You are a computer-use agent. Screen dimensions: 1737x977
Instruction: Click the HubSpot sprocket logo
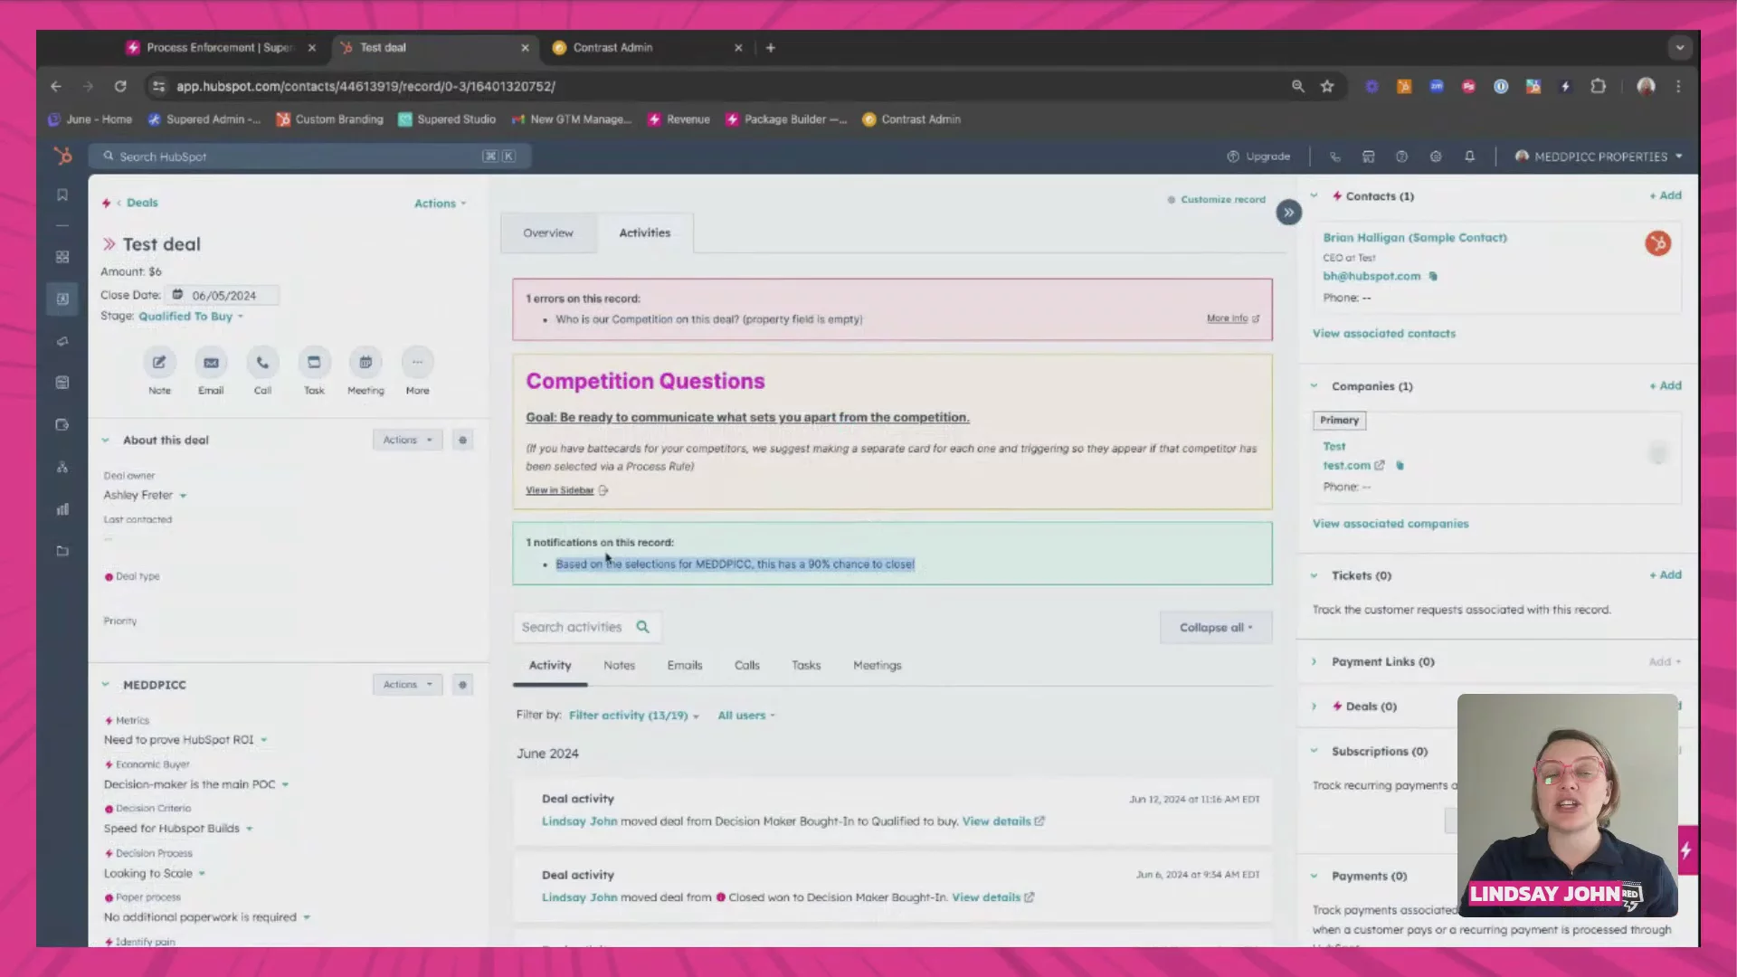coord(62,156)
